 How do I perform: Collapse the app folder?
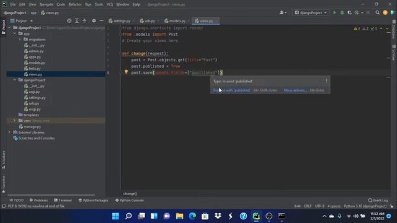click(14, 33)
